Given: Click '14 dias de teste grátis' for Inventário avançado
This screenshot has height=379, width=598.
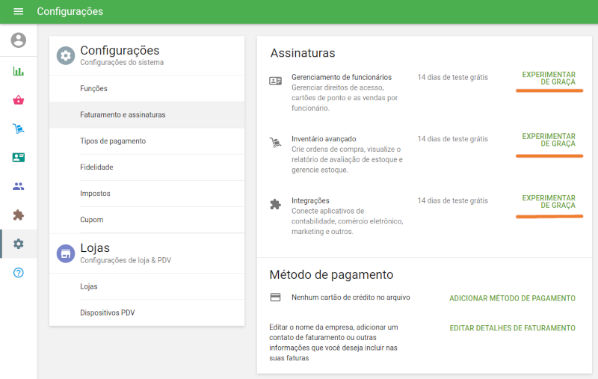Looking at the screenshot, I should pyautogui.click(x=452, y=139).
